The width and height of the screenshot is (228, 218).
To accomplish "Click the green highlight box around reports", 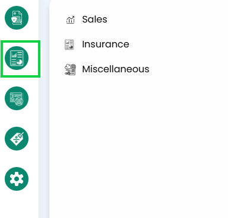I will tap(21, 59).
